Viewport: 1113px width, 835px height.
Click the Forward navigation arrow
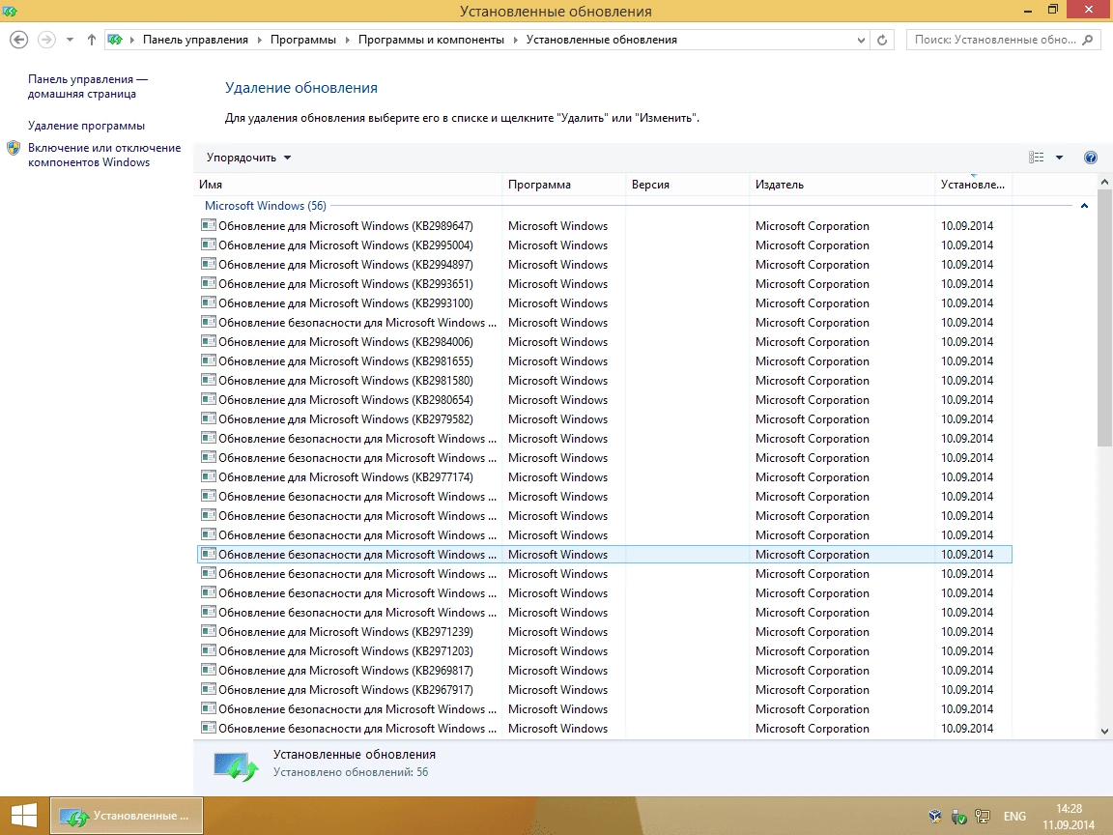coord(46,40)
